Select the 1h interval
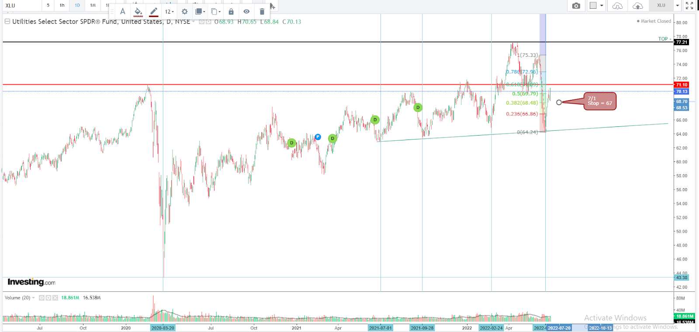Viewport: 699px width, 332px height. click(x=62, y=6)
